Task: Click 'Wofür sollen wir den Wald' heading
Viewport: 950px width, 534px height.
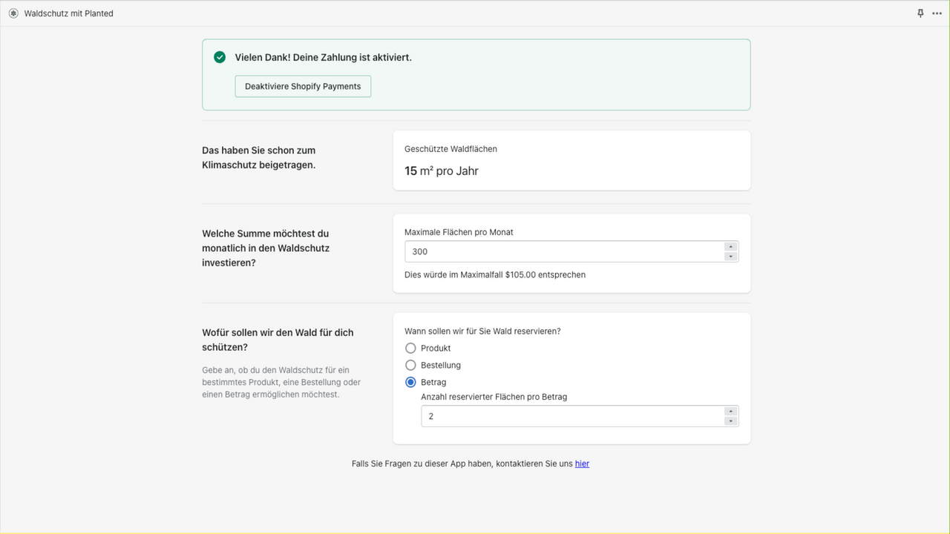Action: point(278,340)
